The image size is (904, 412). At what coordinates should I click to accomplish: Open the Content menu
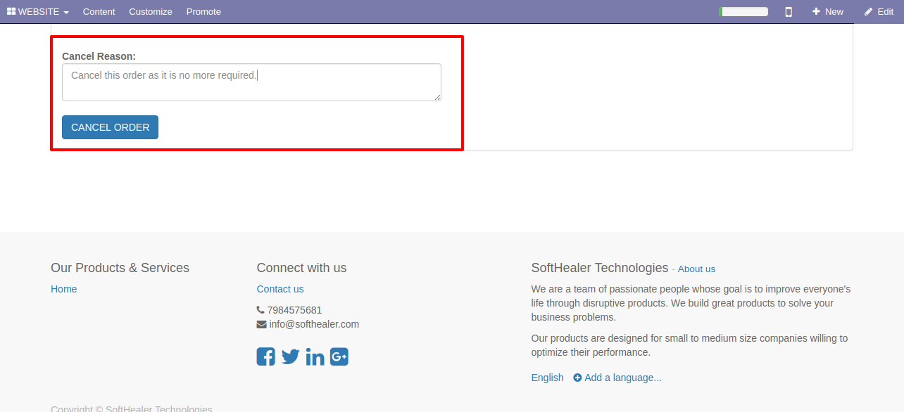click(x=99, y=11)
